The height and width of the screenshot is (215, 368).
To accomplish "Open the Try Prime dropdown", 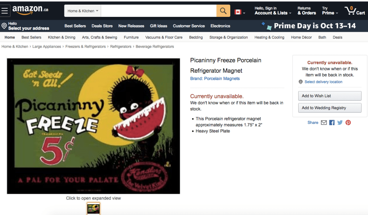I will pyautogui.click(x=330, y=11).
